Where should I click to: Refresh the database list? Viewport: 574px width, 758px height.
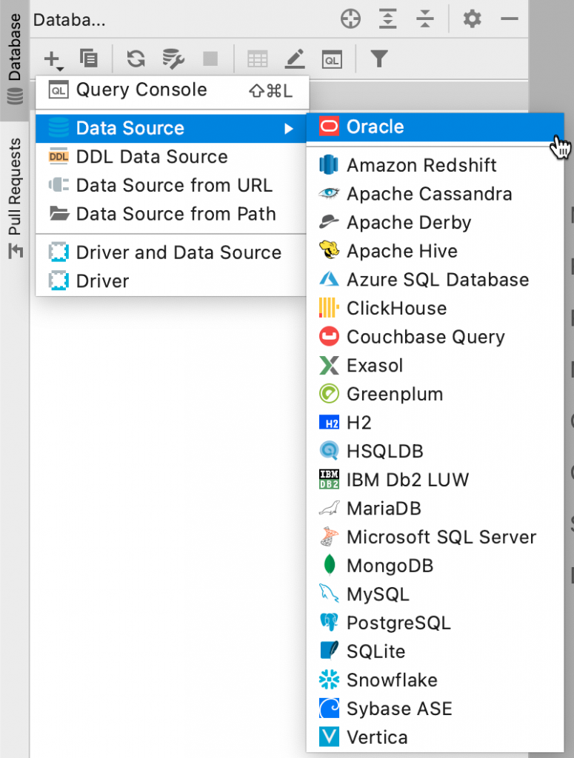(x=136, y=58)
